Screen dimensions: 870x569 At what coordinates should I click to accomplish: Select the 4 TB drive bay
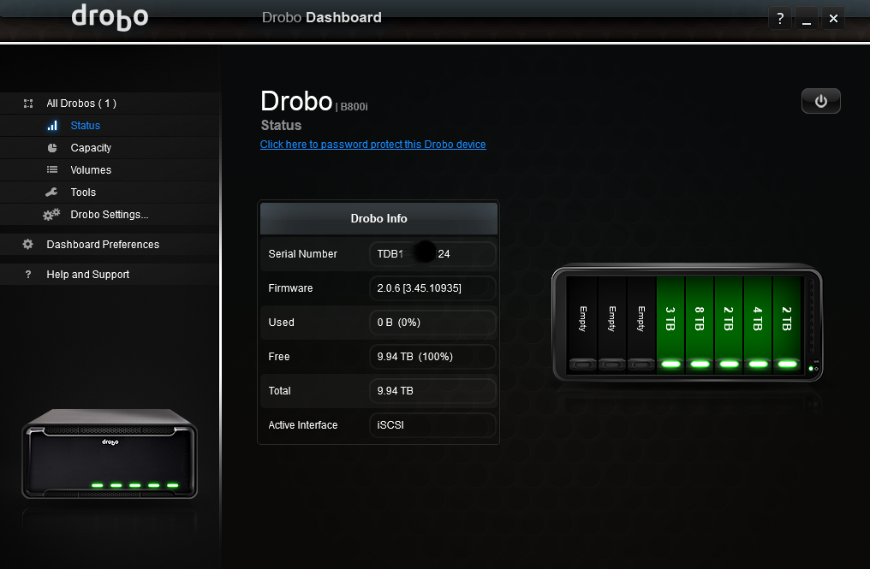point(758,325)
